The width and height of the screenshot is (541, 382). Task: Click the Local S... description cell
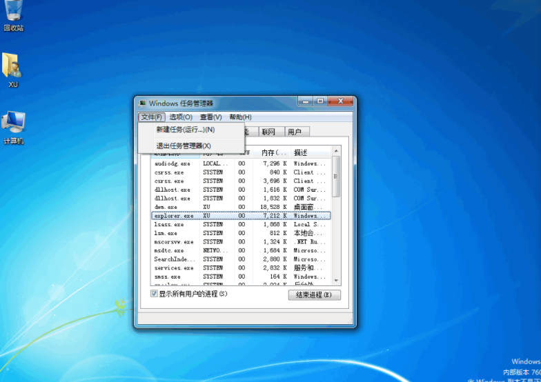pos(309,225)
